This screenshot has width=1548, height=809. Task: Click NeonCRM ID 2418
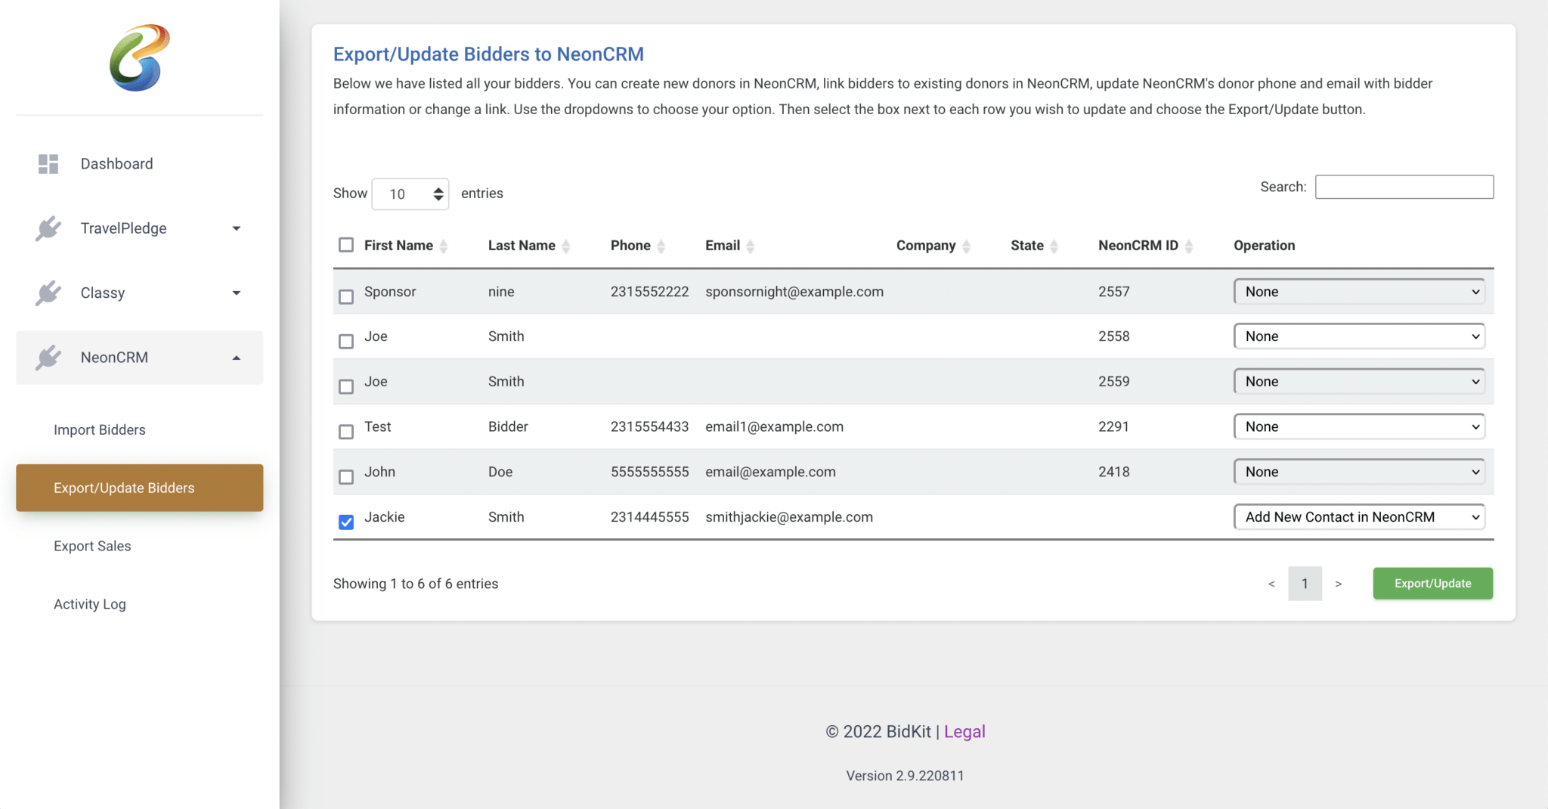(x=1114, y=472)
